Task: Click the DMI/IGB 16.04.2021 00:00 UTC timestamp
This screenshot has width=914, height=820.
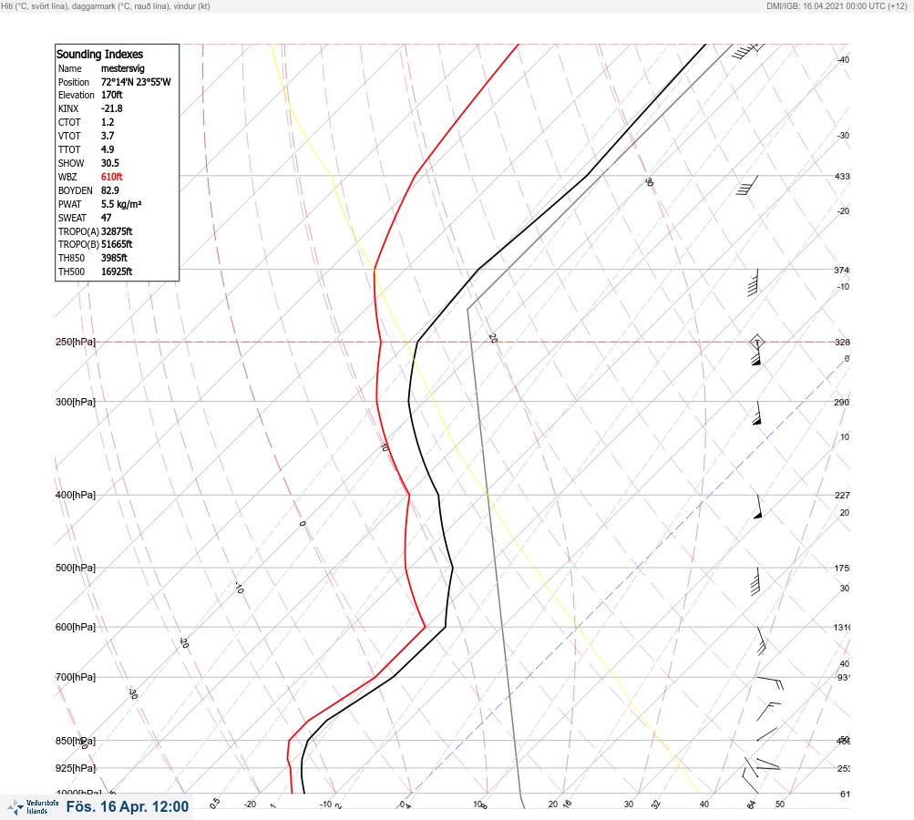Action: [837, 6]
